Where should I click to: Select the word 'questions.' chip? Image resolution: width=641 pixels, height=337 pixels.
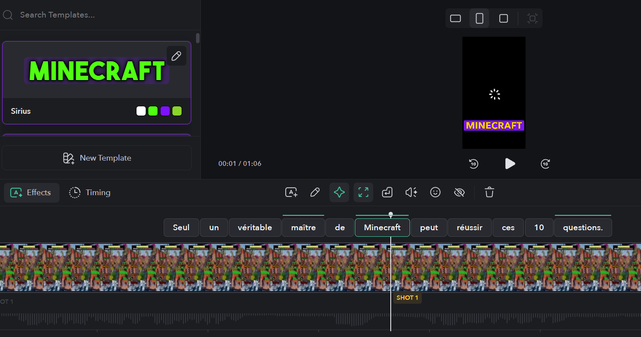[583, 228]
